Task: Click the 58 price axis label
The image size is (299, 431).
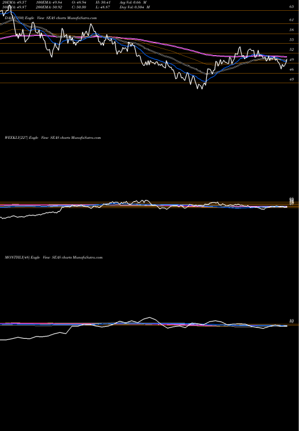Action: tap(292, 30)
